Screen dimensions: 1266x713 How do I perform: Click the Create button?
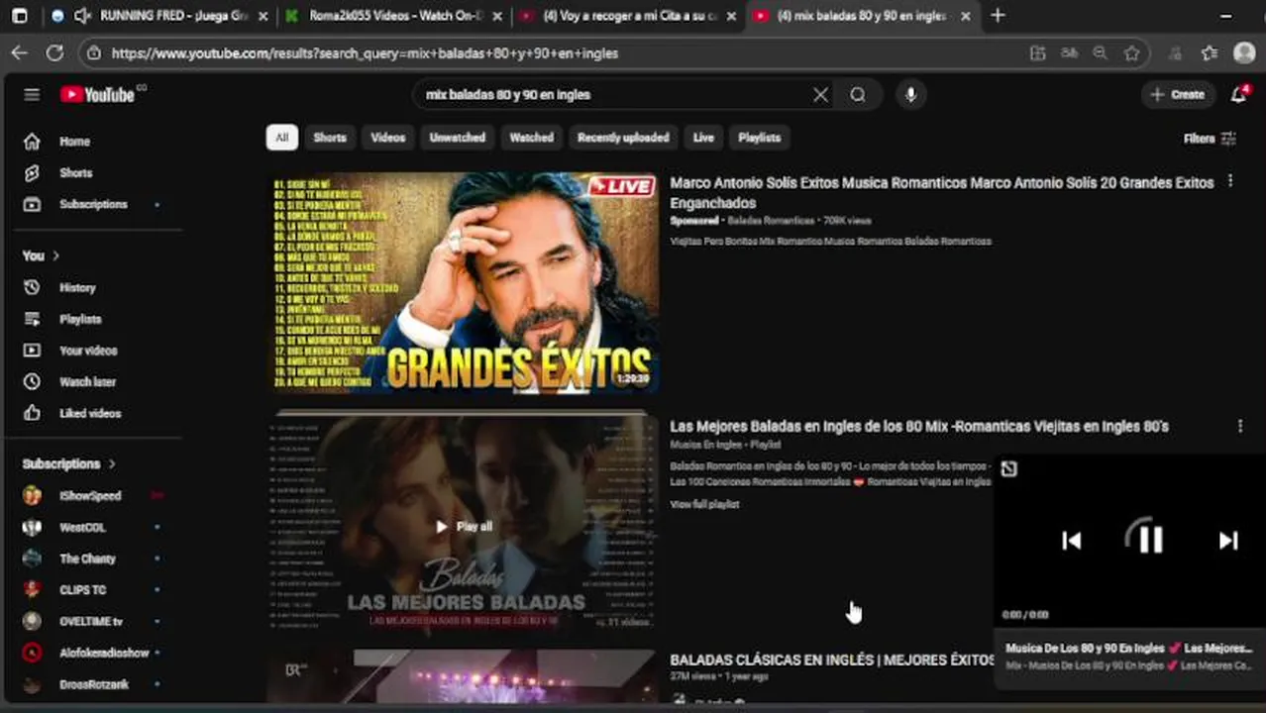pyautogui.click(x=1178, y=95)
